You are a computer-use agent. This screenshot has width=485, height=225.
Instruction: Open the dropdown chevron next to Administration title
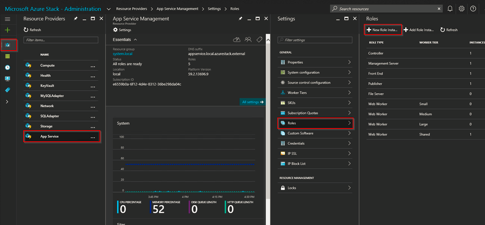click(x=108, y=9)
